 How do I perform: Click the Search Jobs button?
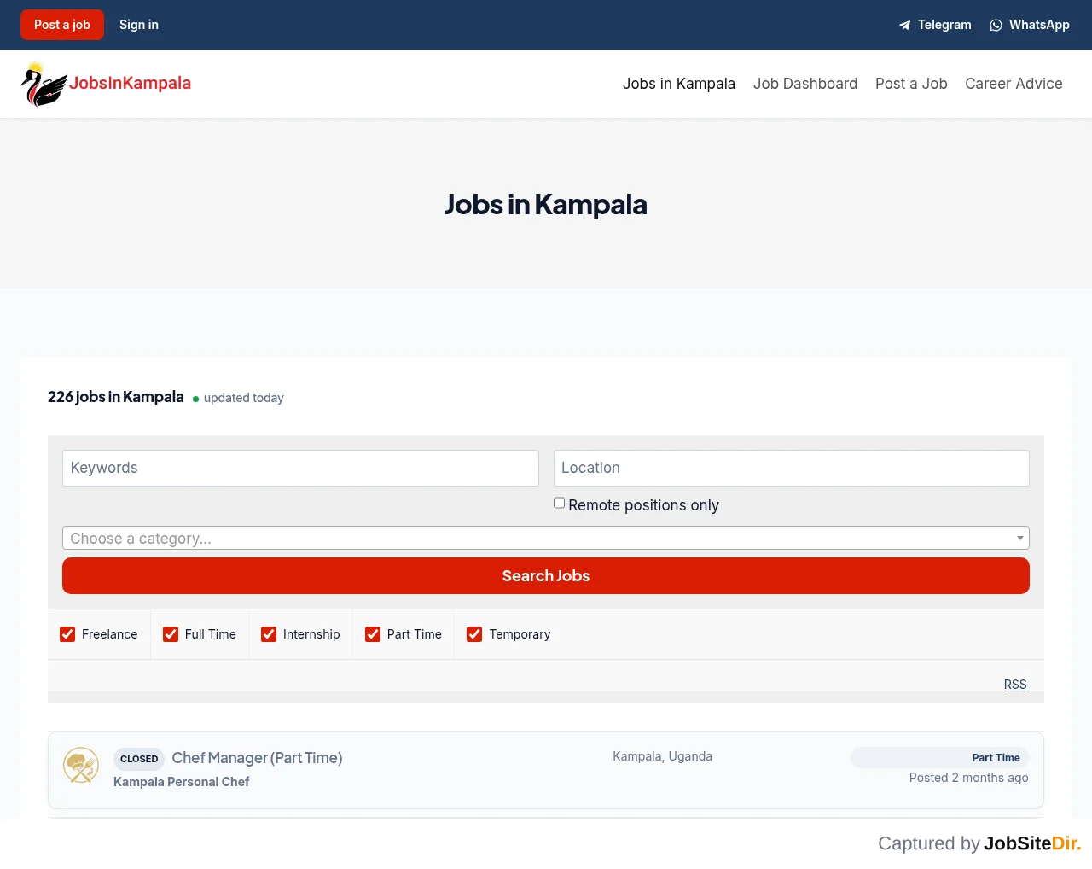(546, 576)
